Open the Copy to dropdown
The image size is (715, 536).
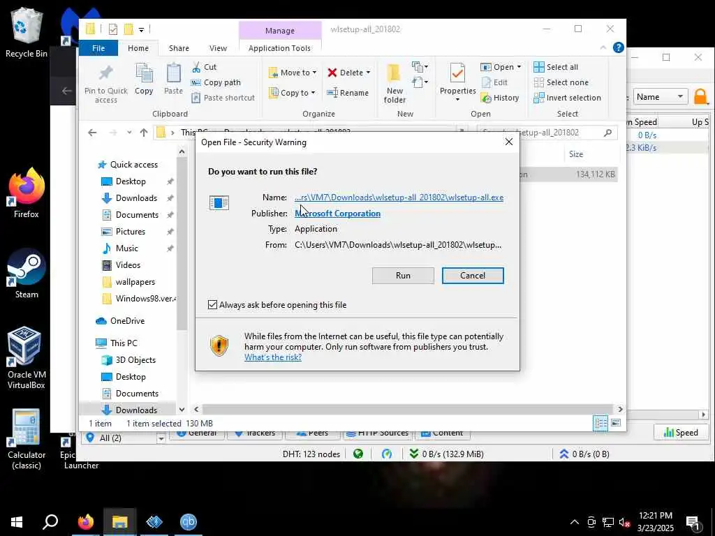pos(293,93)
